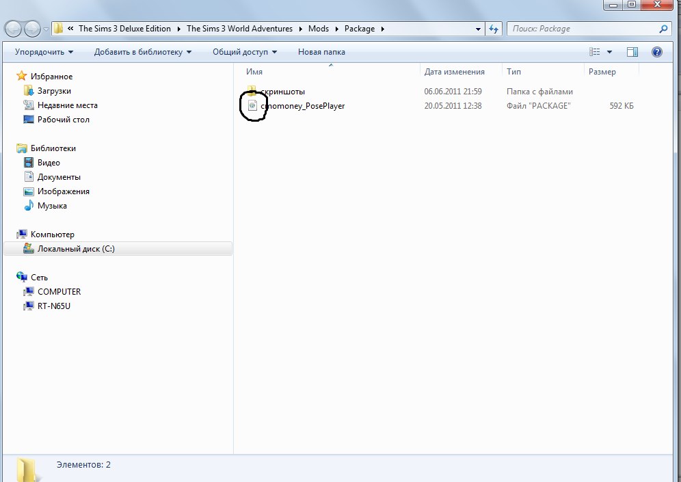Select the cmomoney_PosePlayer package file icon

click(x=252, y=106)
